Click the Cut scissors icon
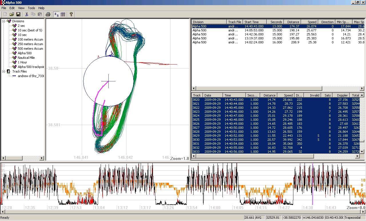The height and width of the screenshot is (221, 366). coord(27,14)
